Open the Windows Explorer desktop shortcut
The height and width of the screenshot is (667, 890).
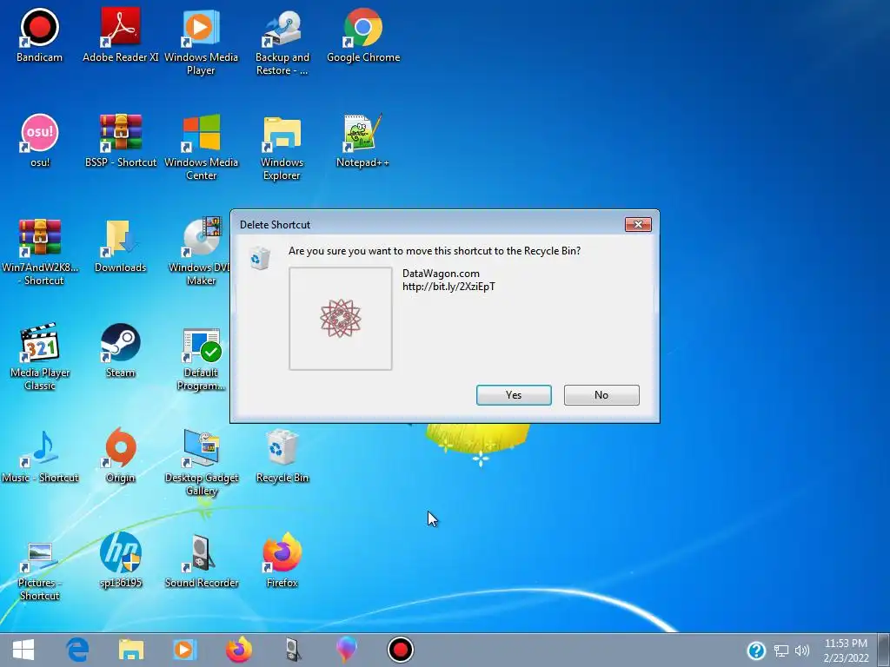[x=282, y=148]
